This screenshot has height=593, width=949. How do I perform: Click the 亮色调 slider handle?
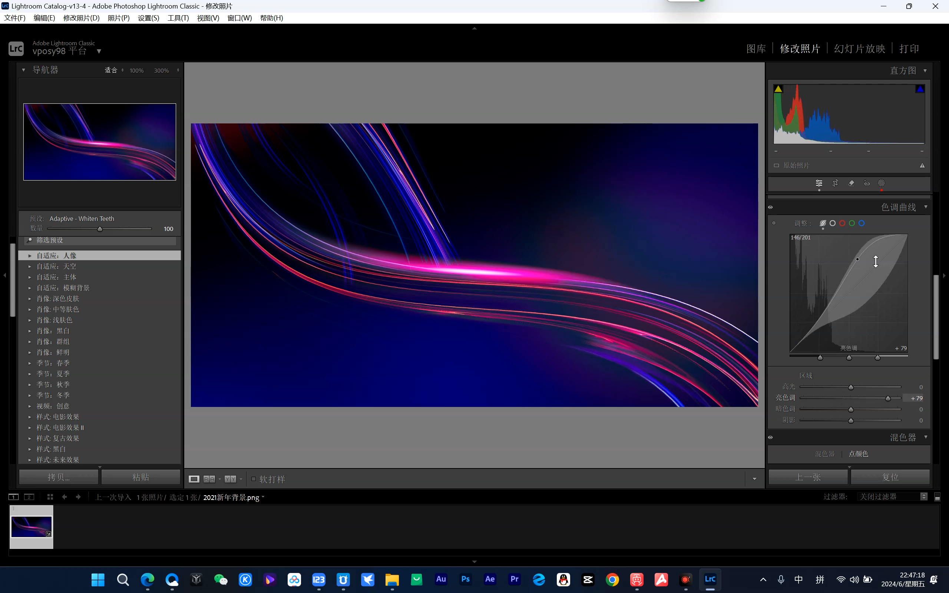tap(888, 398)
